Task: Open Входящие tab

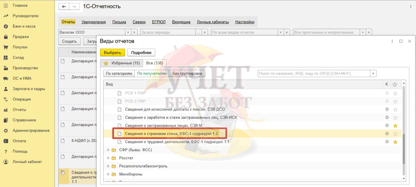Action: point(181,22)
